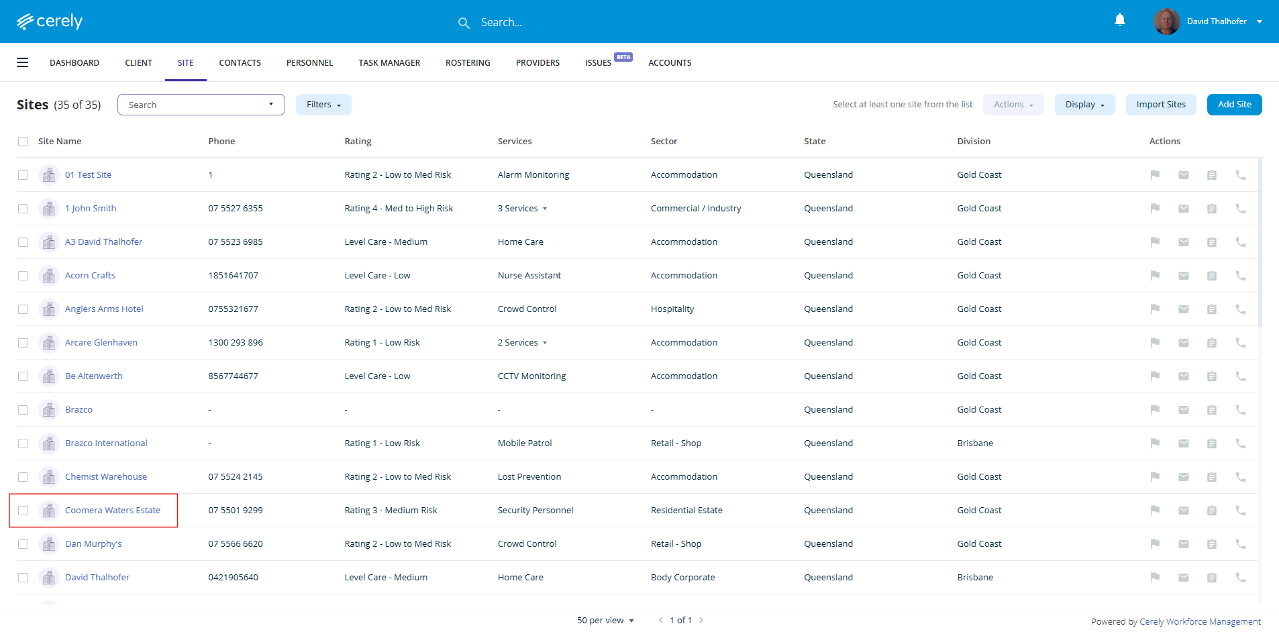Check the box for Arcare Glenhaven
This screenshot has width=1279, height=632.
23,343
